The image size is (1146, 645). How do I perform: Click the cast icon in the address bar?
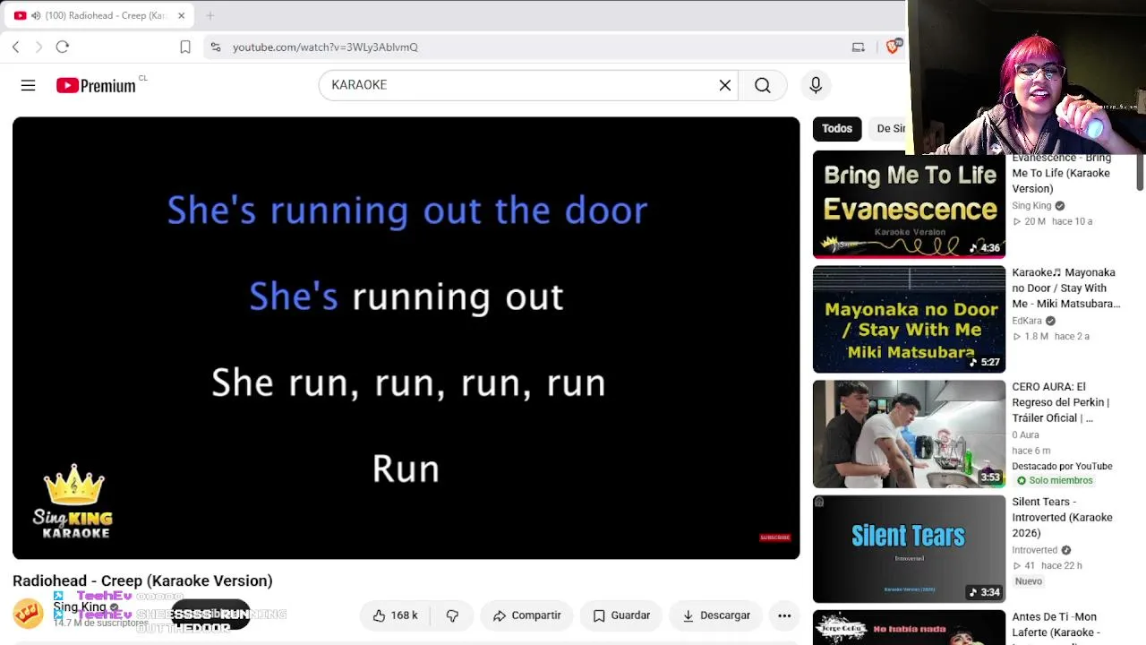tap(859, 47)
